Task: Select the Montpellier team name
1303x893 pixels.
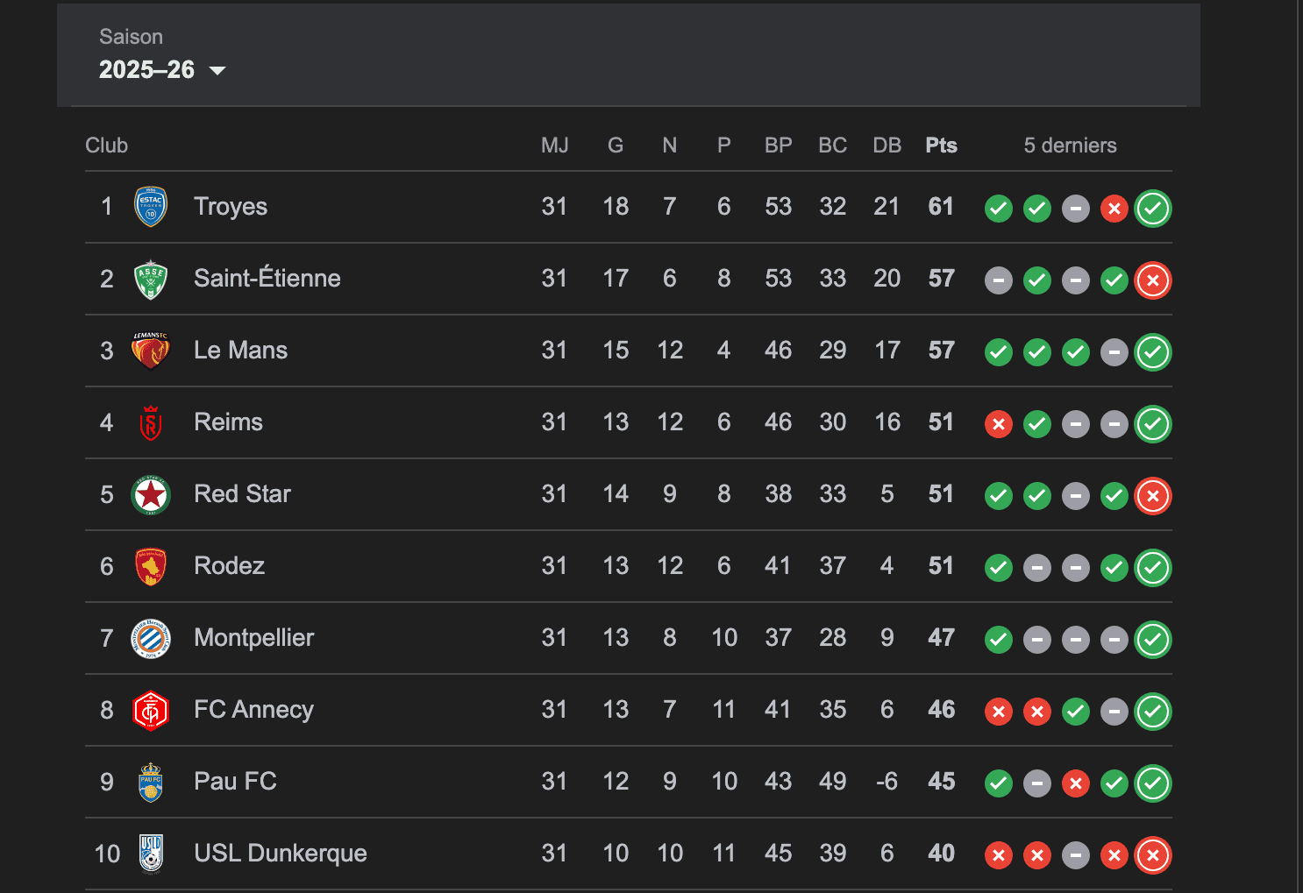Action: [x=254, y=638]
